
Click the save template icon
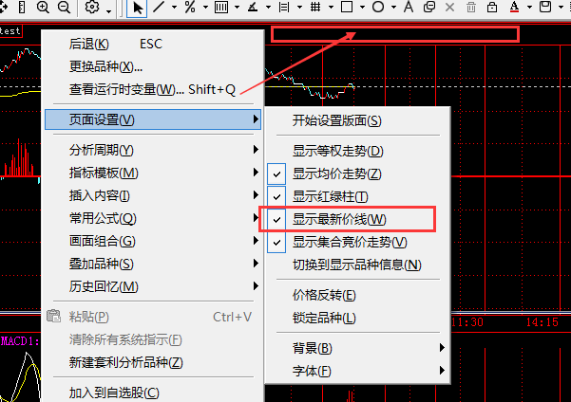point(545,7)
